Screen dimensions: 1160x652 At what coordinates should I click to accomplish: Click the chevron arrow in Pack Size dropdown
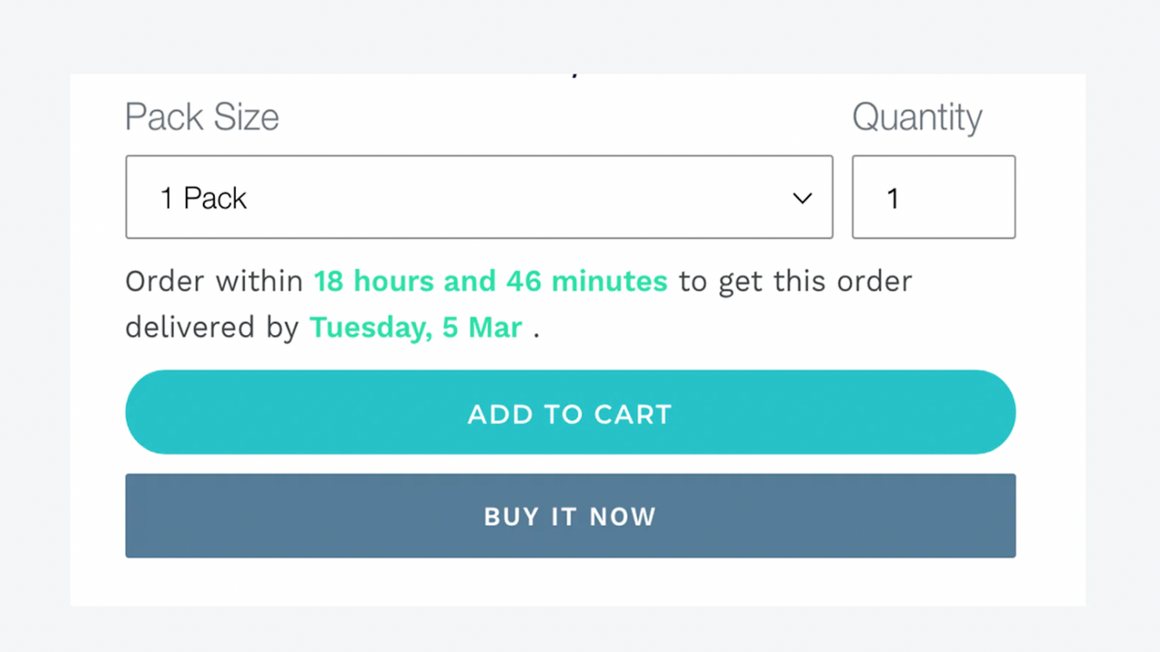pyautogui.click(x=802, y=198)
